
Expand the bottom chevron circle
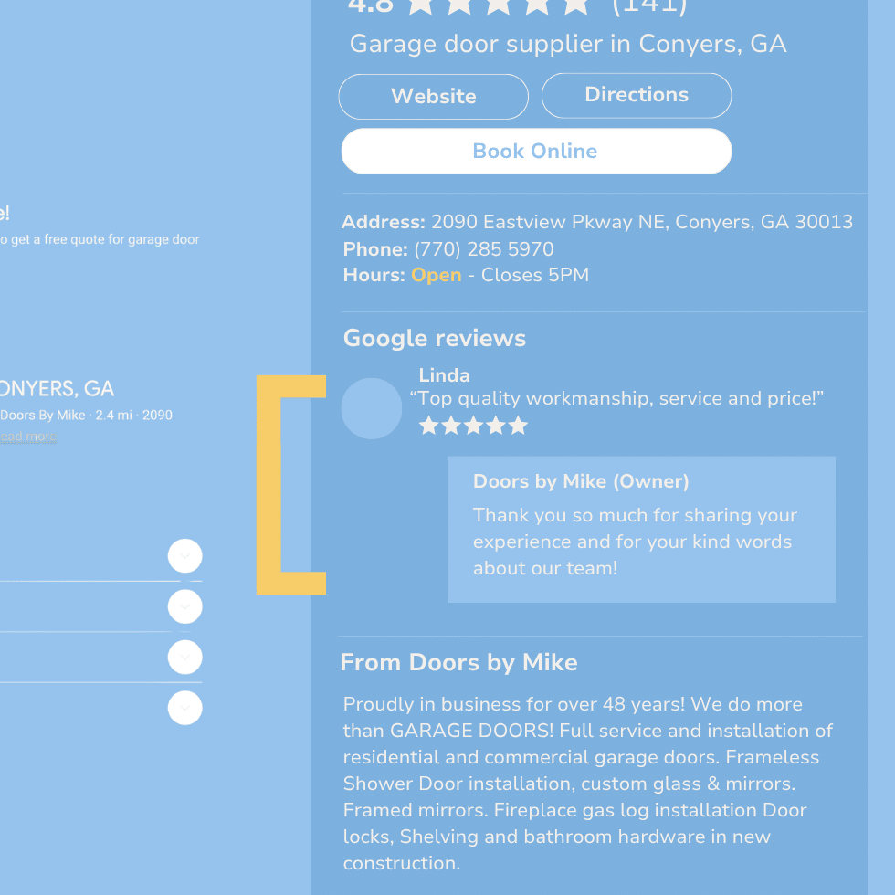tap(184, 708)
